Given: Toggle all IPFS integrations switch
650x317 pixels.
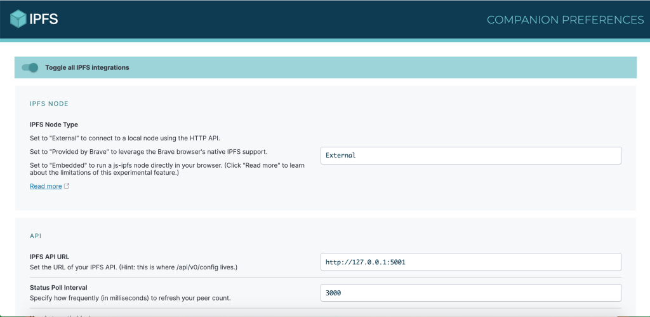Looking at the screenshot, I should click(30, 67).
